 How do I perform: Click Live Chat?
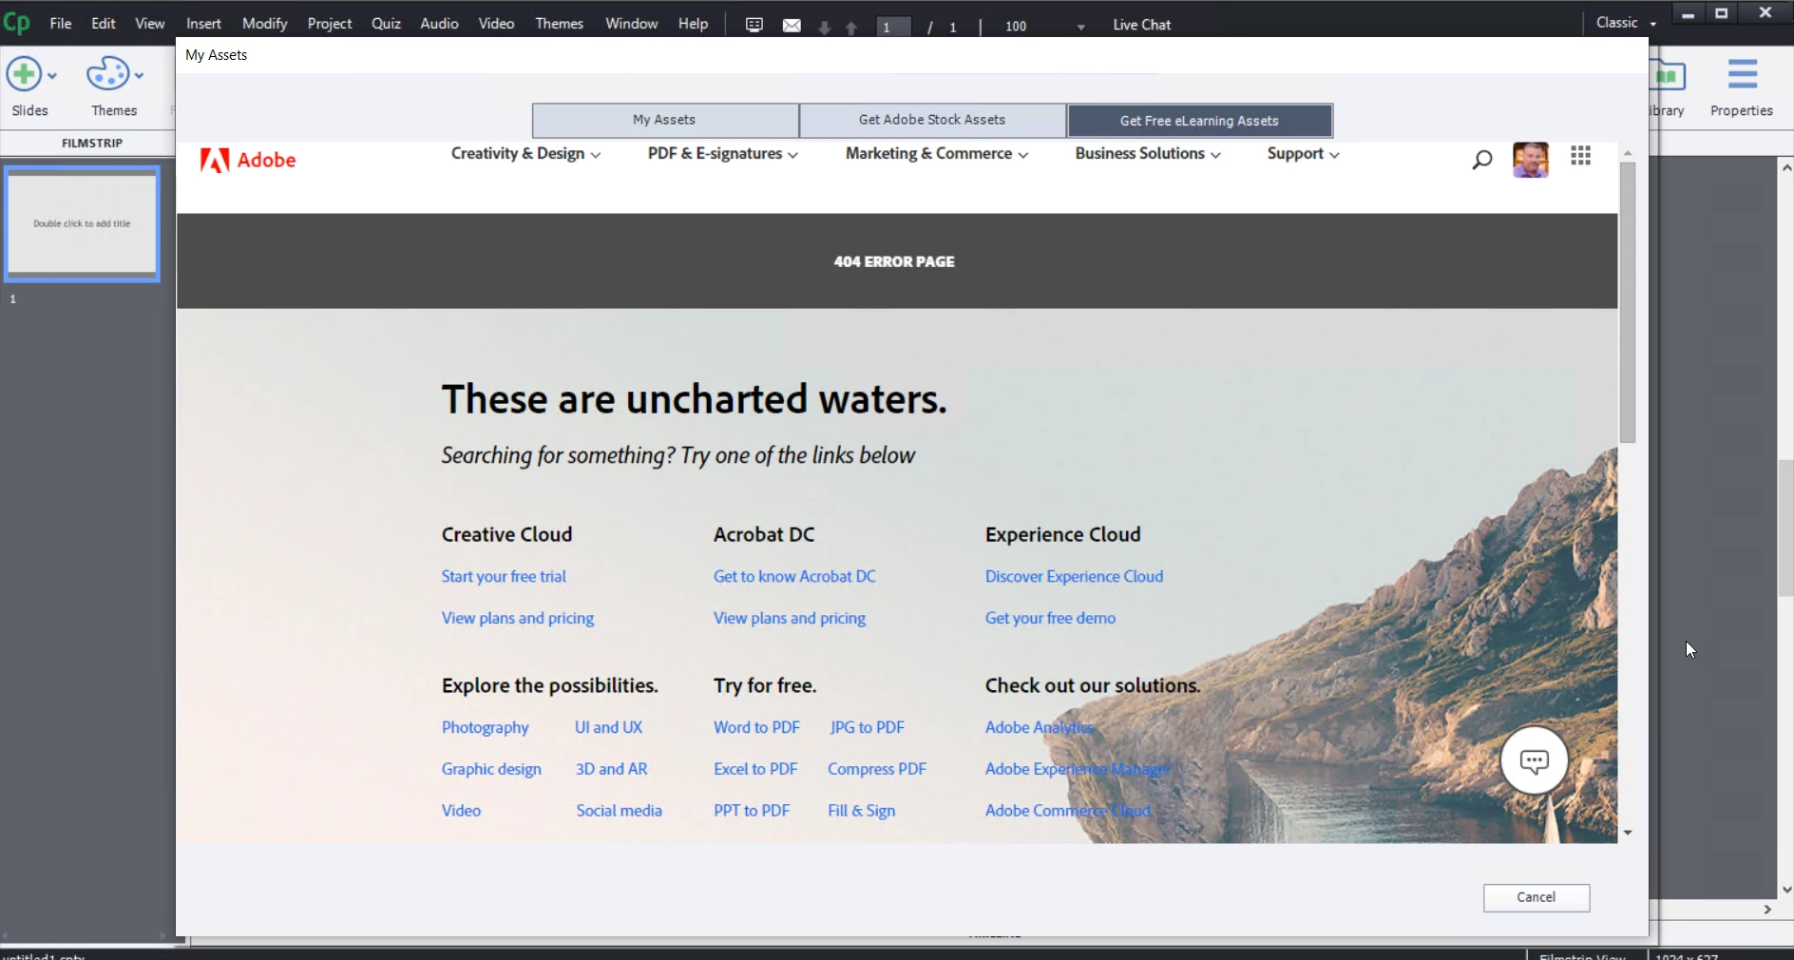pos(1142,25)
